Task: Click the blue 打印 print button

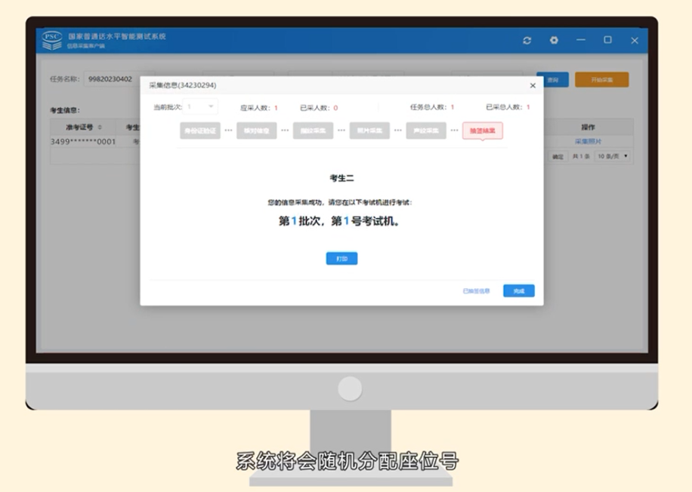Action: (x=341, y=259)
